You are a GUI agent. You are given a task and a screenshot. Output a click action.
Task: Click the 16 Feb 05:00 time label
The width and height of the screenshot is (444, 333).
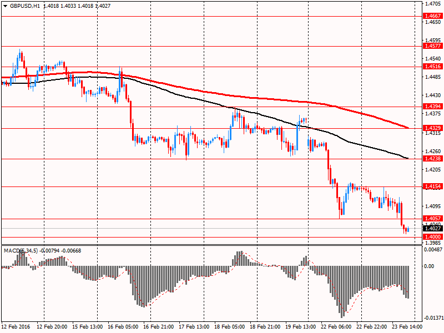click(123, 327)
